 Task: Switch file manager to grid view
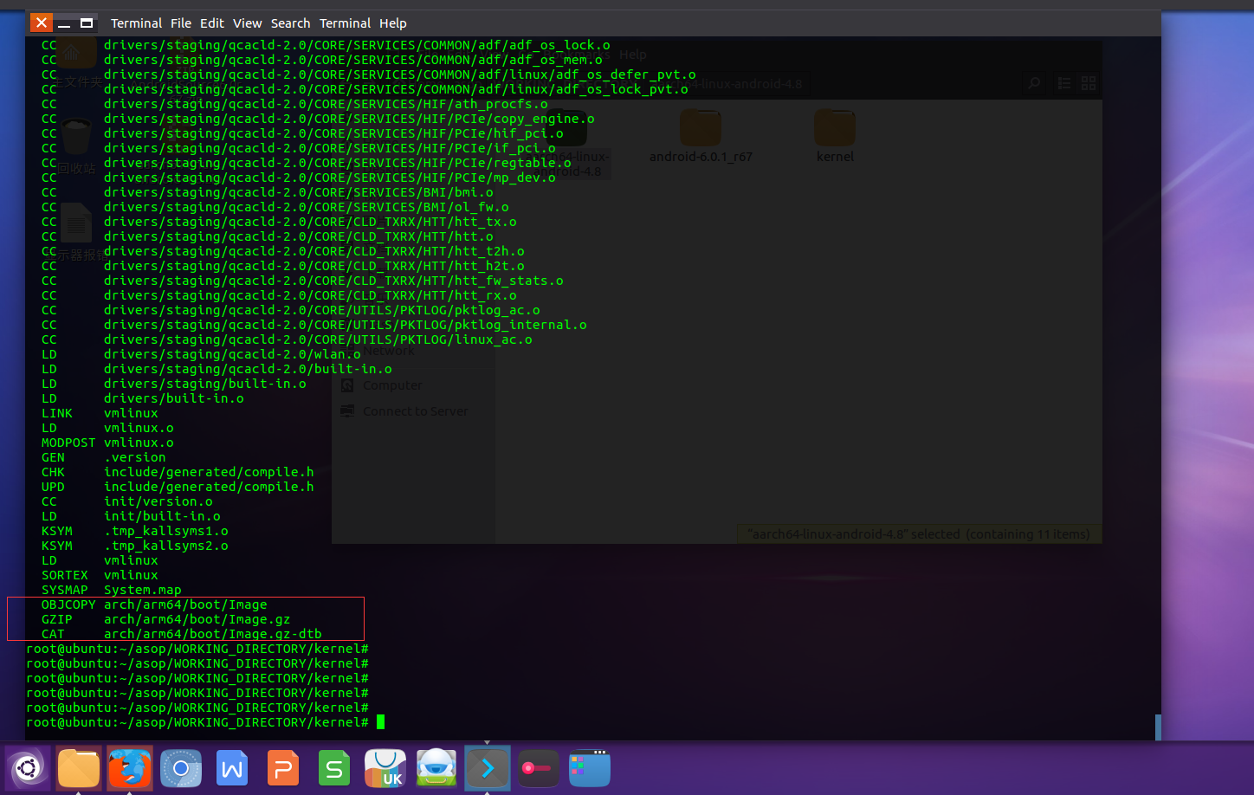(1089, 83)
